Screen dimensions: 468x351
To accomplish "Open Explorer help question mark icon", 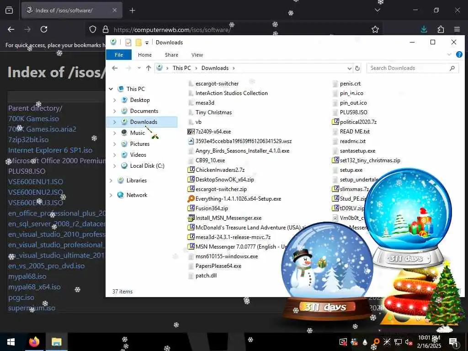I will tap(459, 55).
